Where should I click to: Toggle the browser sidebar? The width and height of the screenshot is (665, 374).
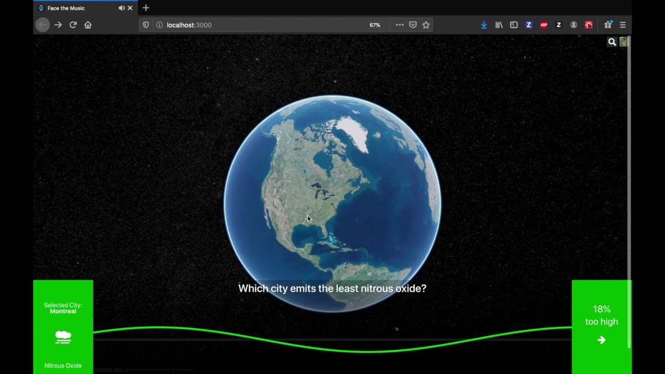click(514, 25)
